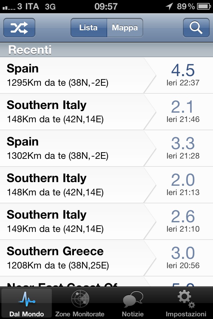Tap the partially visible Near East Coast entry
Image resolution: width=213 pixels, height=319 pixels.
click(106, 281)
